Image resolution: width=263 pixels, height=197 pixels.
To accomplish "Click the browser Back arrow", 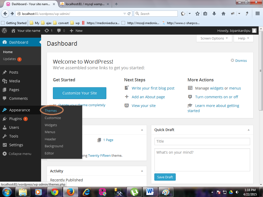I will [5, 14].
